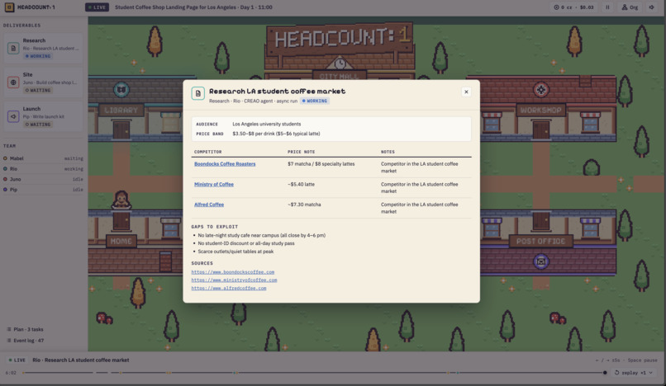Screen dimensions: 666x386
Task: Click the "~$7.30 matcha" price cell
Action: 304,205
